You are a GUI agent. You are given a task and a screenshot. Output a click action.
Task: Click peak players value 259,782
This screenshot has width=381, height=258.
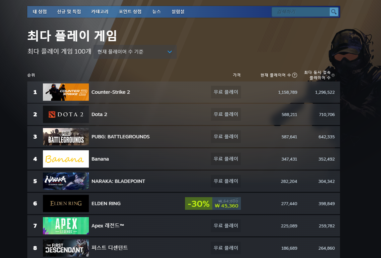[326, 226]
